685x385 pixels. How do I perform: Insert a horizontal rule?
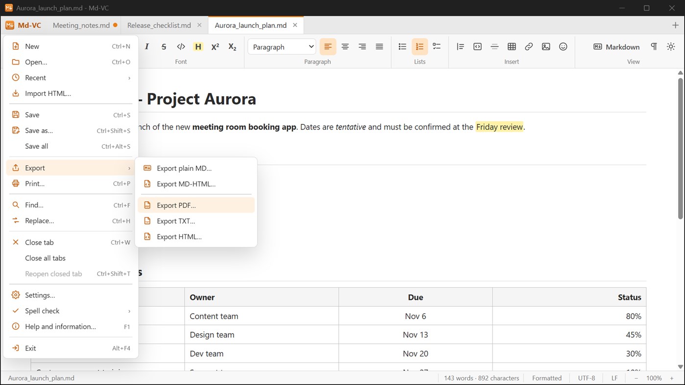(495, 47)
